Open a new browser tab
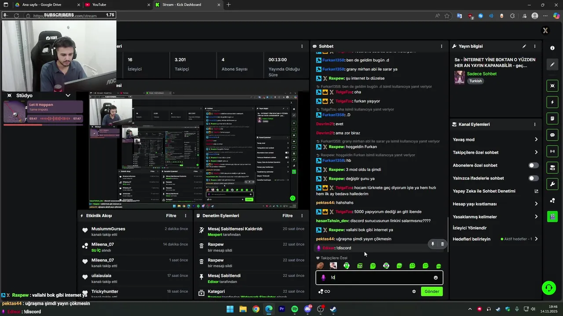 [228, 4]
